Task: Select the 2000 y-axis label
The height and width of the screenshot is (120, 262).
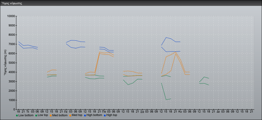Action: click(x=12, y=91)
